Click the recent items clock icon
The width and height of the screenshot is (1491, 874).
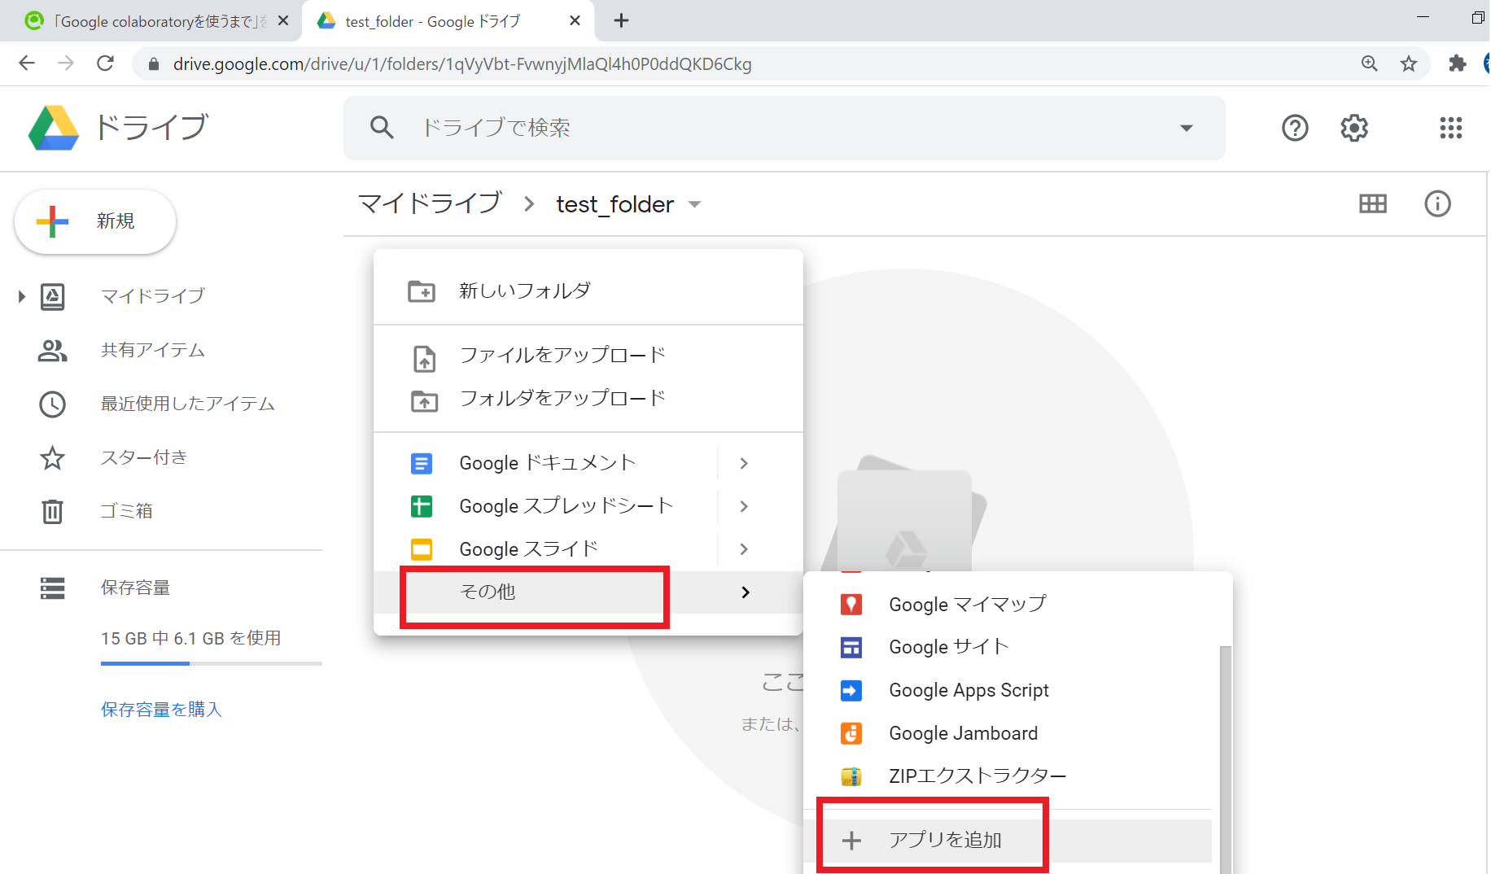[53, 404]
